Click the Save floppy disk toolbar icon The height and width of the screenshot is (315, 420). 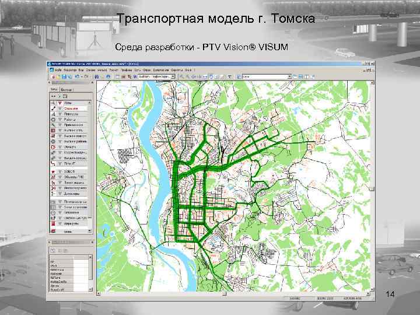tap(64, 76)
